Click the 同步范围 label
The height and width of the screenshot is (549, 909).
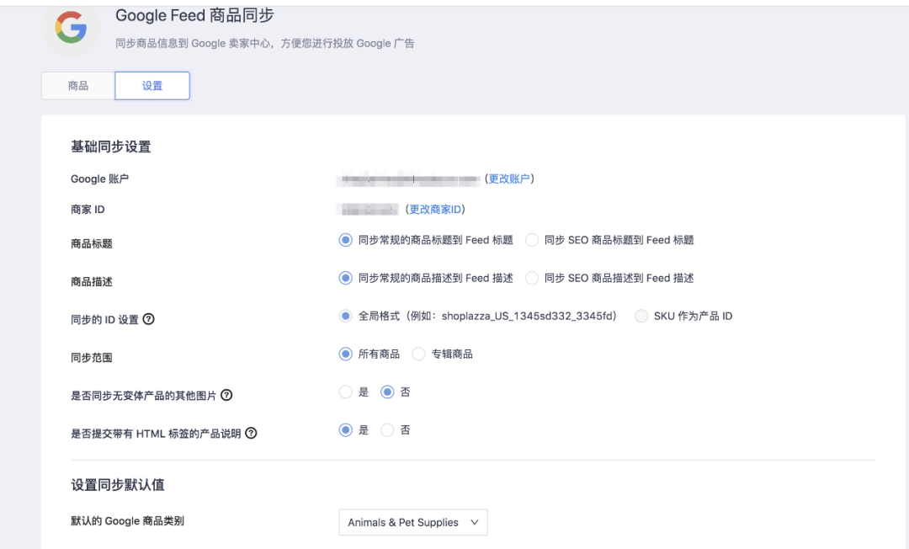[92, 358]
